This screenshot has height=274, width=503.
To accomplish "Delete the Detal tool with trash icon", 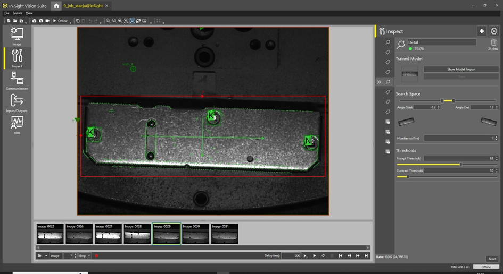I will 494,42.
